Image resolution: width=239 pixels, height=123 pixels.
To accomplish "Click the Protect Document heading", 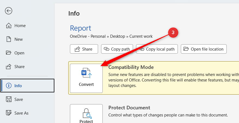I will tap(129, 108).
